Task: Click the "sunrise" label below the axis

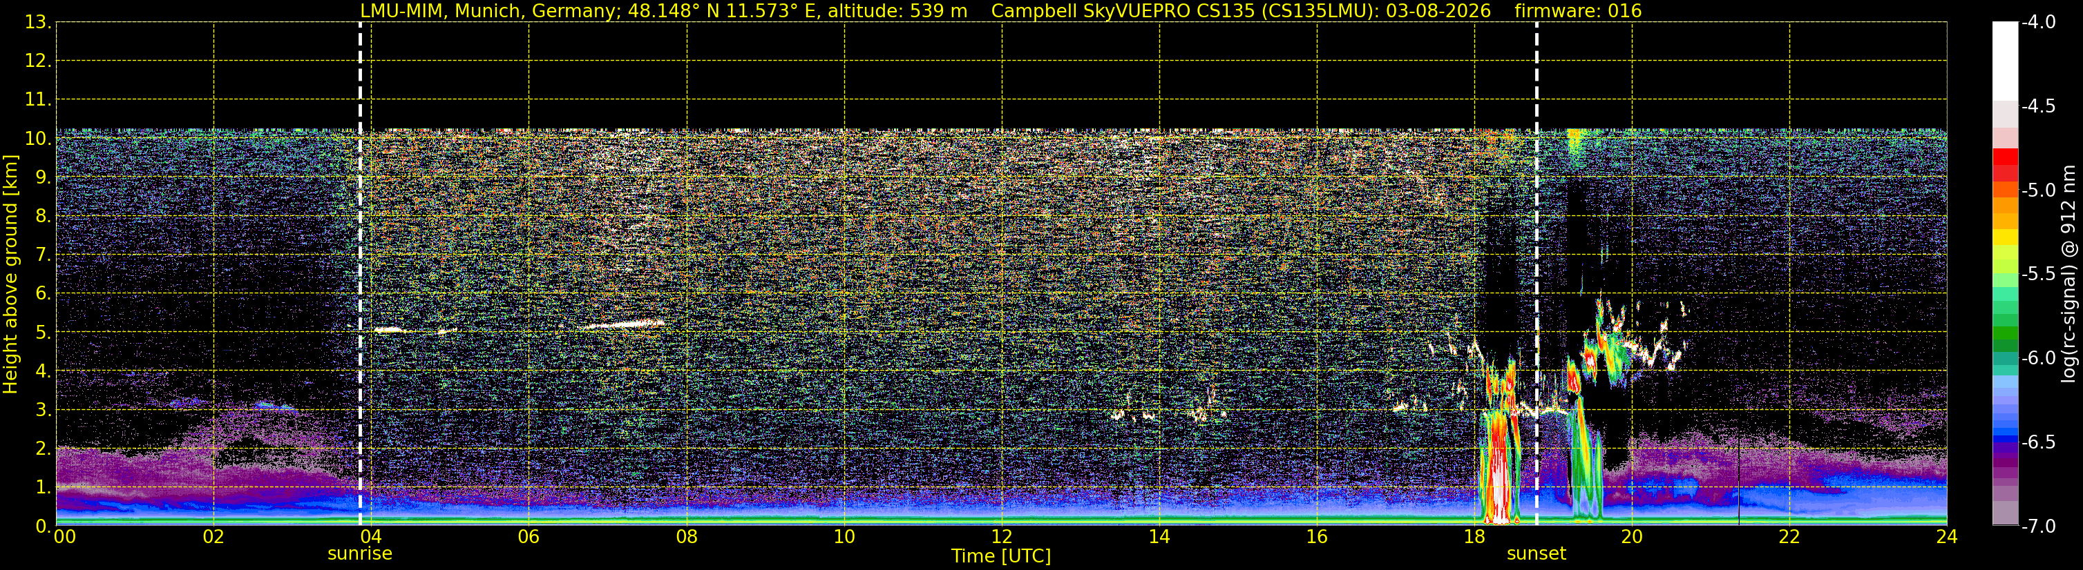Action: (360, 554)
